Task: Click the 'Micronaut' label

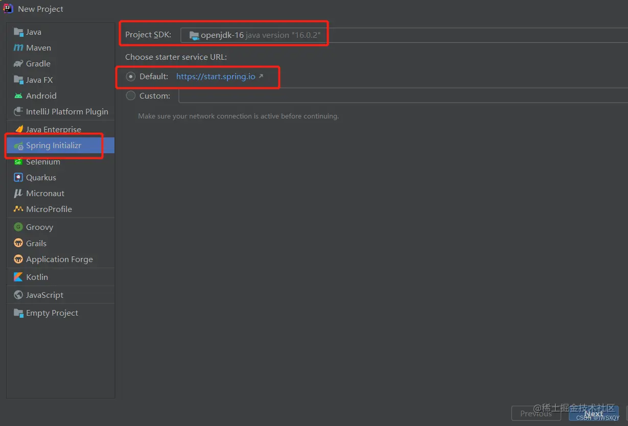Action: [45, 194]
